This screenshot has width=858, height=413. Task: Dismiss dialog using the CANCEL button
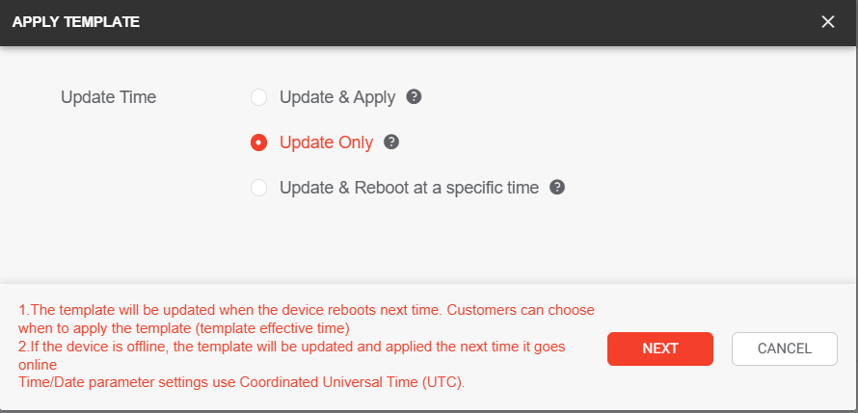pos(784,348)
